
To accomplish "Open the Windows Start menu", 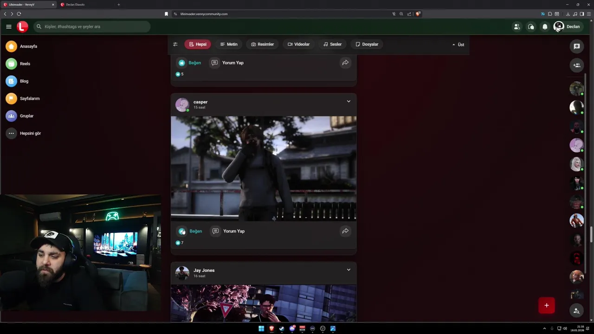I will click(261, 328).
